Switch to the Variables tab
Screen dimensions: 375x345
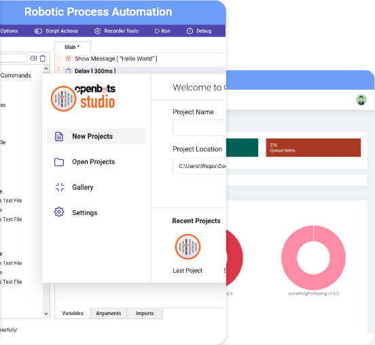click(73, 314)
